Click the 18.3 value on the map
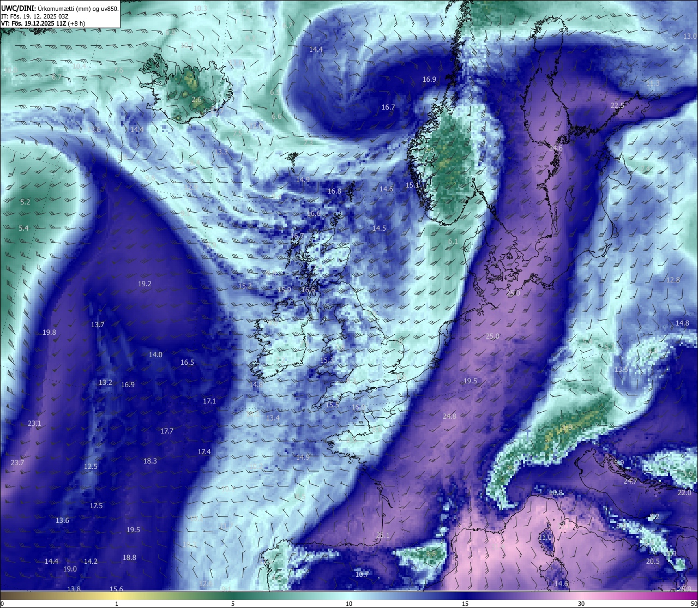698x608 pixels. coord(150,461)
